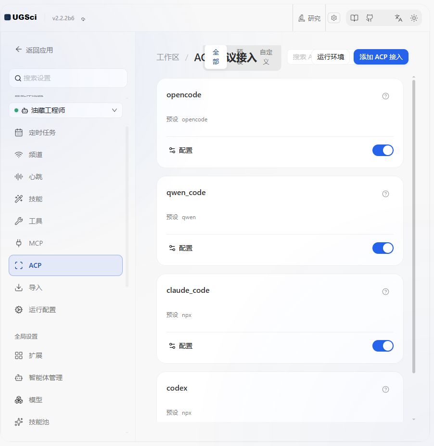The image size is (434, 446).
Task: Open help icon on claude_code card
Action: (385, 292)
